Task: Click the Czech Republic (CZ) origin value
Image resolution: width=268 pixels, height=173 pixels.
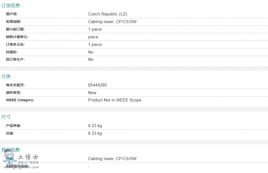Action: click(x=107, y=14)
